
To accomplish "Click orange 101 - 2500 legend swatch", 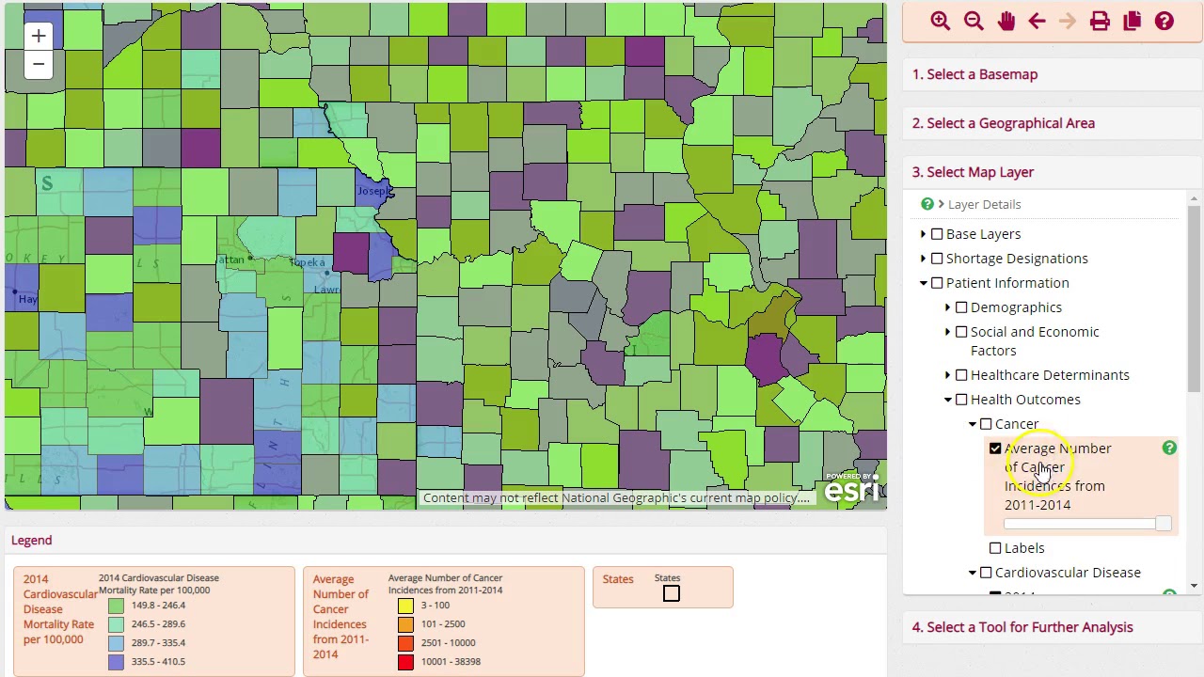I will 405,624.
